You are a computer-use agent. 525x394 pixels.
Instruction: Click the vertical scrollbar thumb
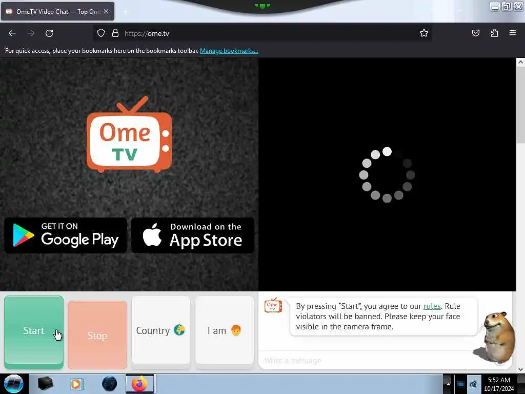pyautogui.click(x=520, y=105)
